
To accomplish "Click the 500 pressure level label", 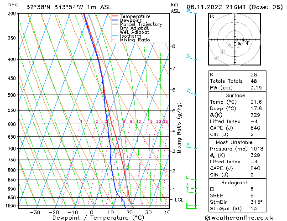I will (13, 95).
